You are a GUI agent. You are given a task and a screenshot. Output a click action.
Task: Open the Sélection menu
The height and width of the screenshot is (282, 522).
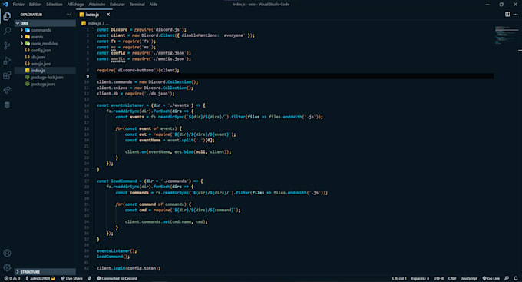[x=55, y=5]
